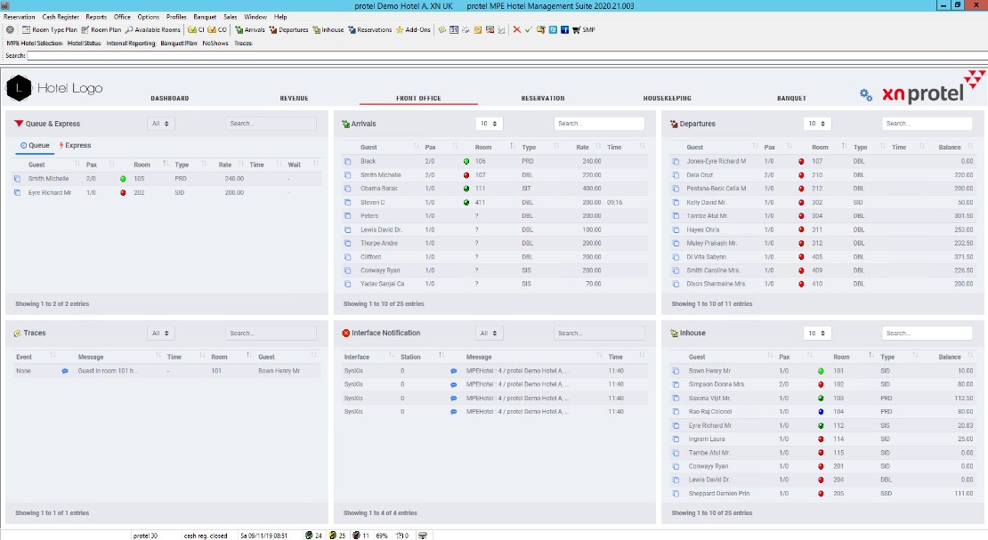This screenshot has width=988, height=540.
Task: Switch to the Express option
Action: click(x=75, y=145)
